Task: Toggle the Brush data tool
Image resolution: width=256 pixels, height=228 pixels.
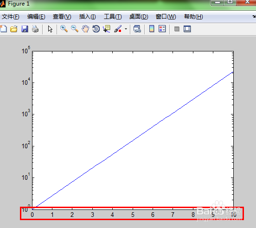Action: click(118, 29)
